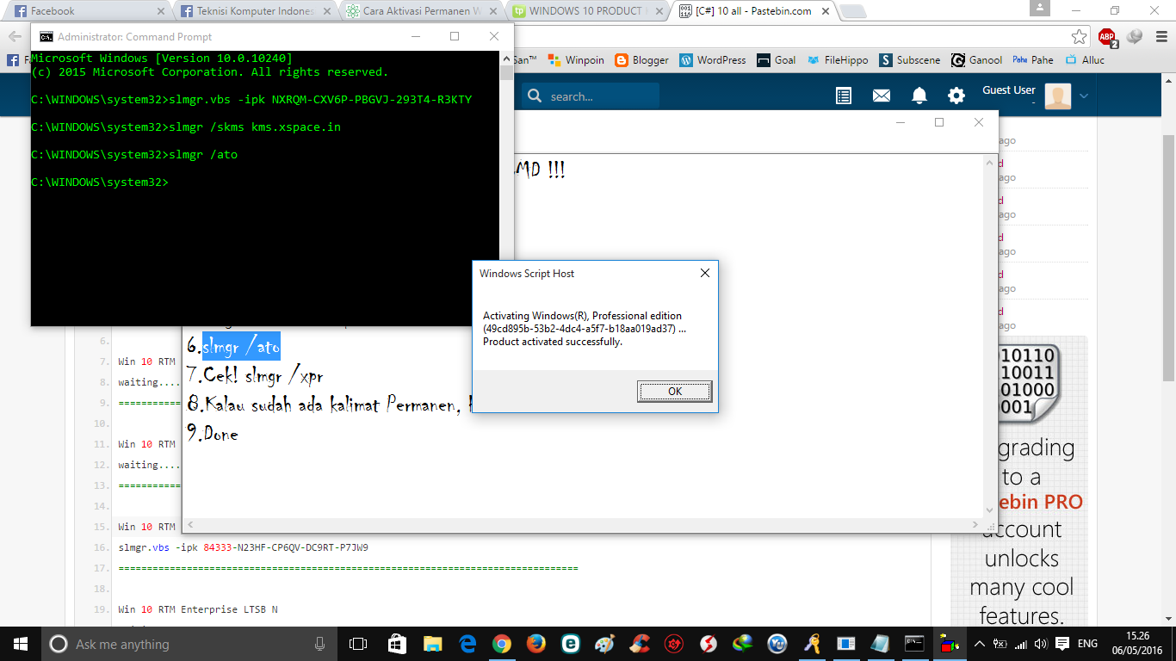Open ESET antivirus taskbar icon
1176x661 pixels.
pos(570,644)
